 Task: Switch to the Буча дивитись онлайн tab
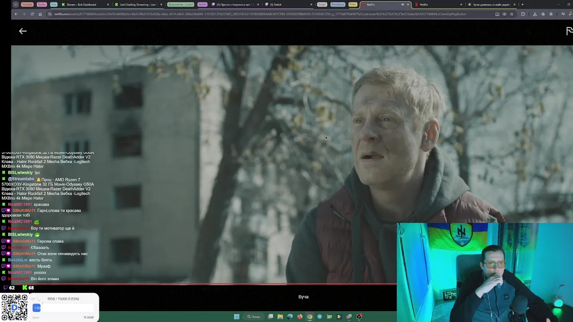click(x=492, y=4)
